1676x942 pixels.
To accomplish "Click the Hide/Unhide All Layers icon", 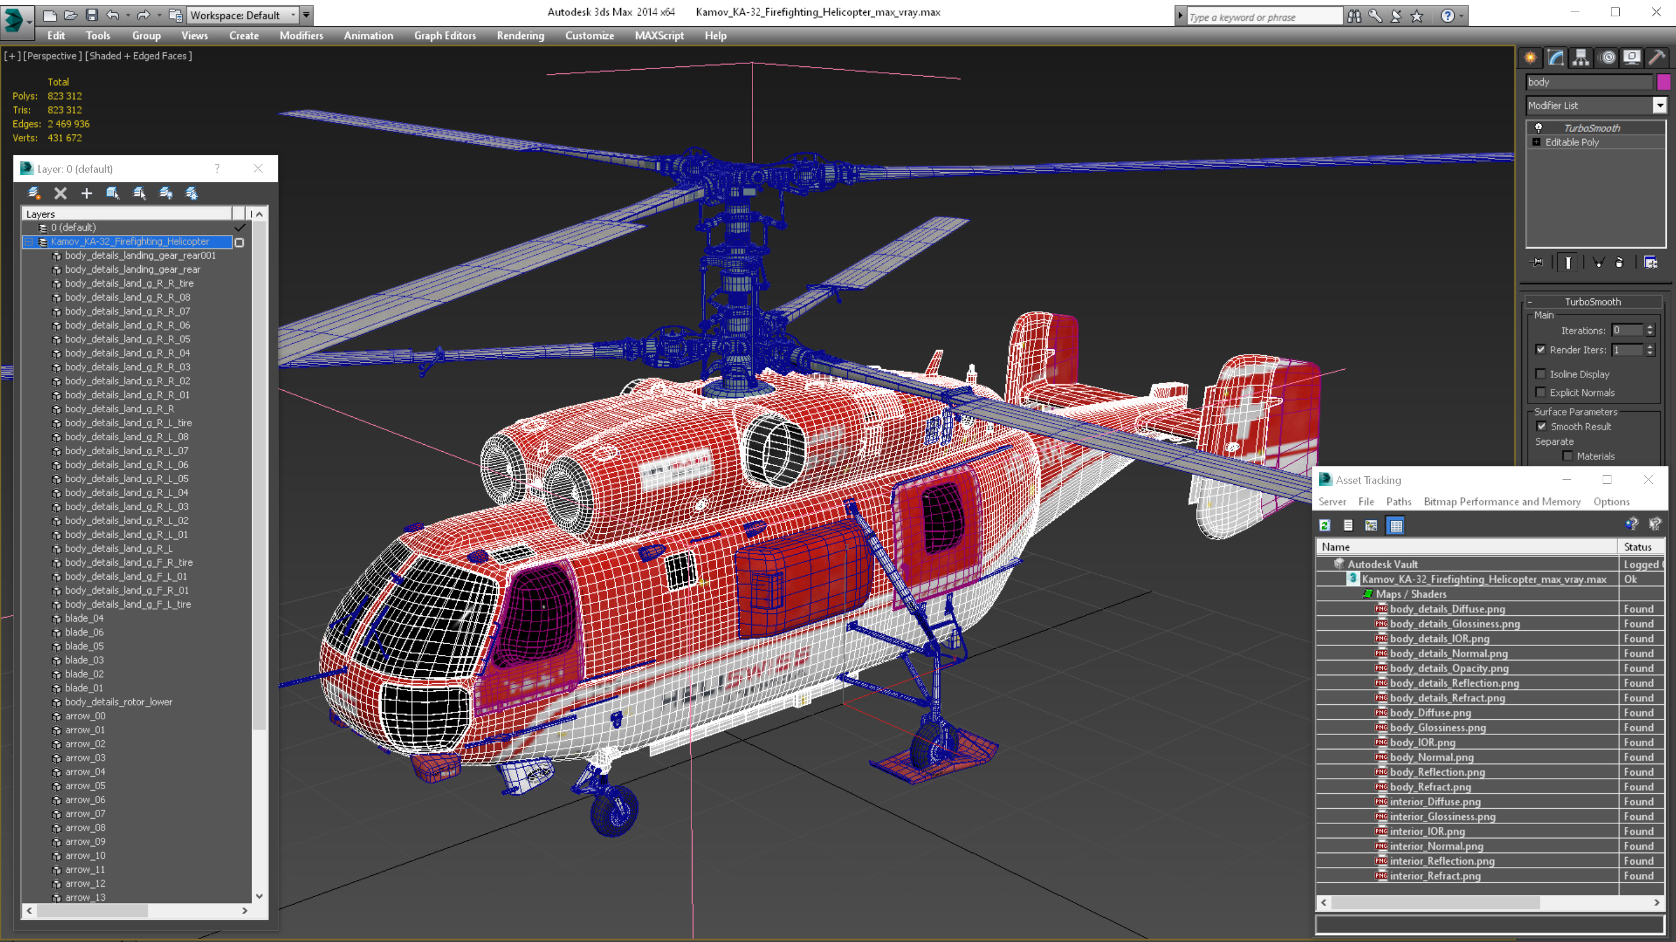I will point(166,193).
